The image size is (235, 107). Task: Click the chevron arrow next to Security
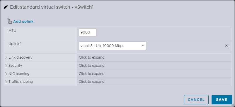click(6, 66)
